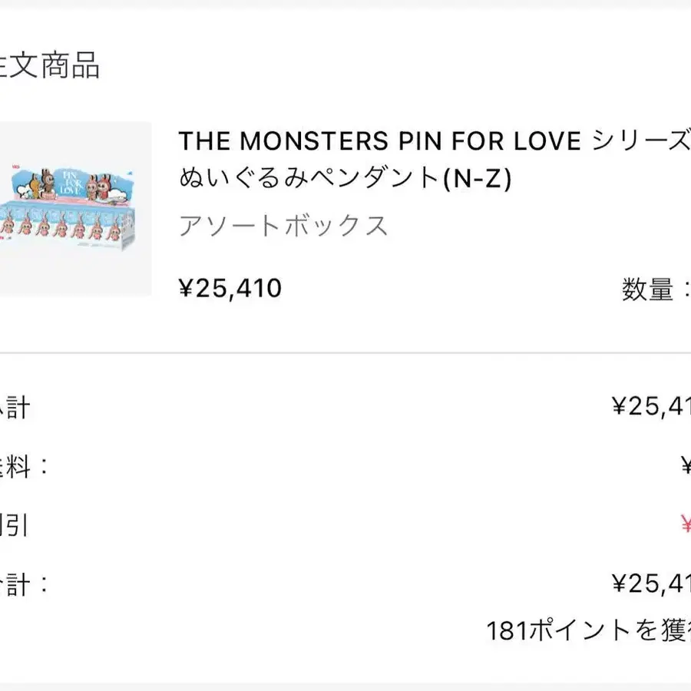
Task: Click the product price ¥25,410
Action: point(230,288)
